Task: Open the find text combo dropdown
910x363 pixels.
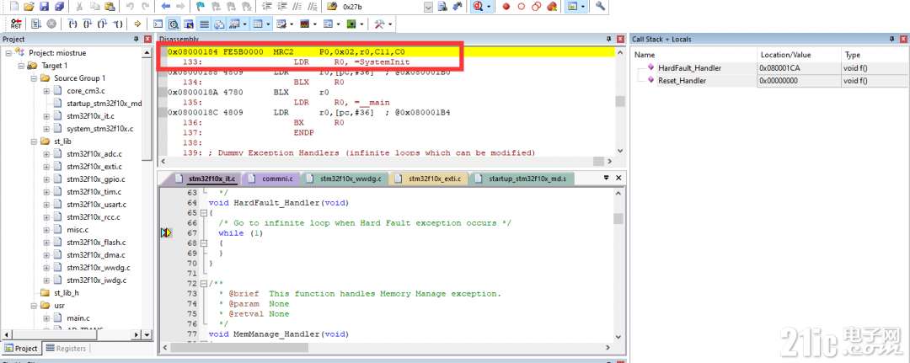Action: click(x=428, y=7)
